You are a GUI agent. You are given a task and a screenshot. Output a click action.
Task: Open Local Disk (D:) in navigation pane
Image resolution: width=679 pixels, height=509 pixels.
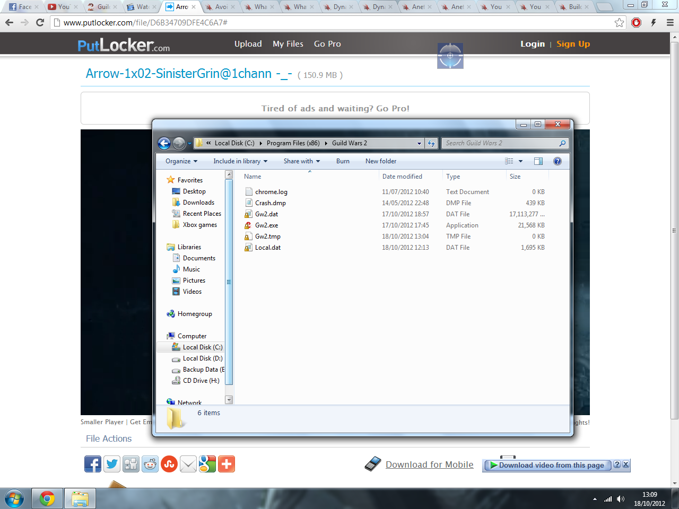[x=202, y=358]
